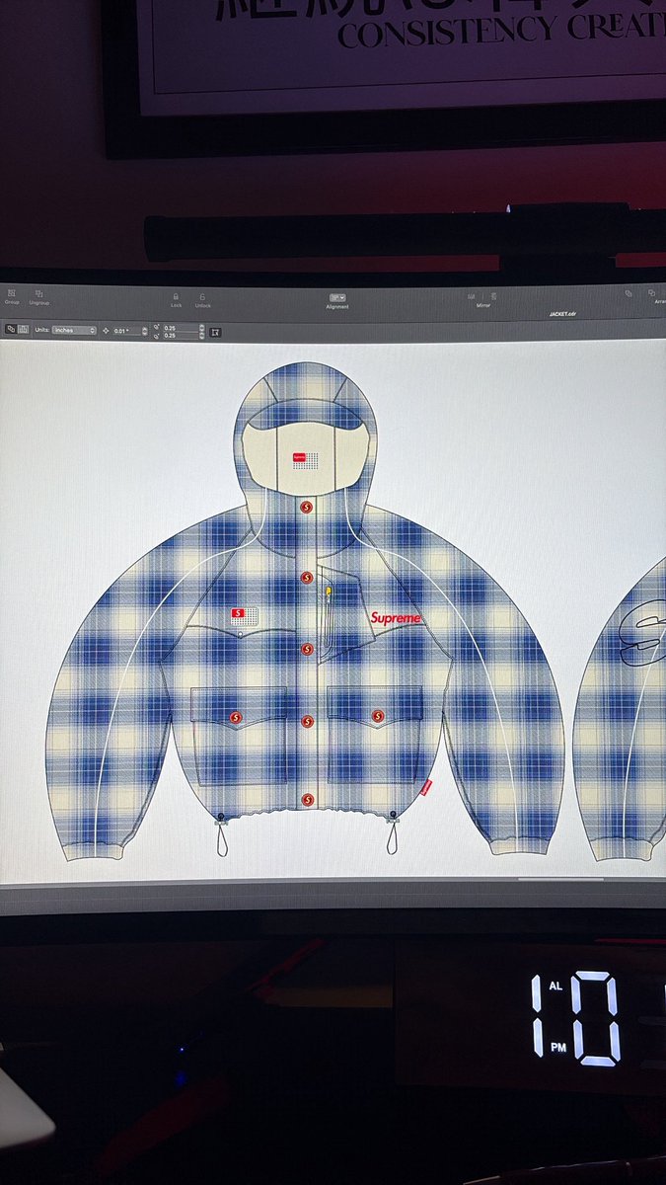
Task: Select the yellow zipper pull on chest pocket
Action: pyautogui.click(x=329, y=592)
